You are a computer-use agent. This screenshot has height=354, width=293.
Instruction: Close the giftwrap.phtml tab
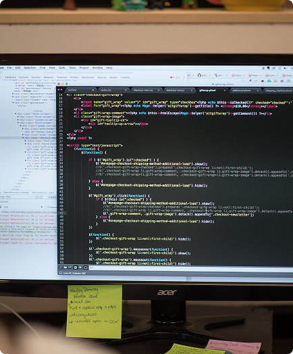(x=225, y=91)
